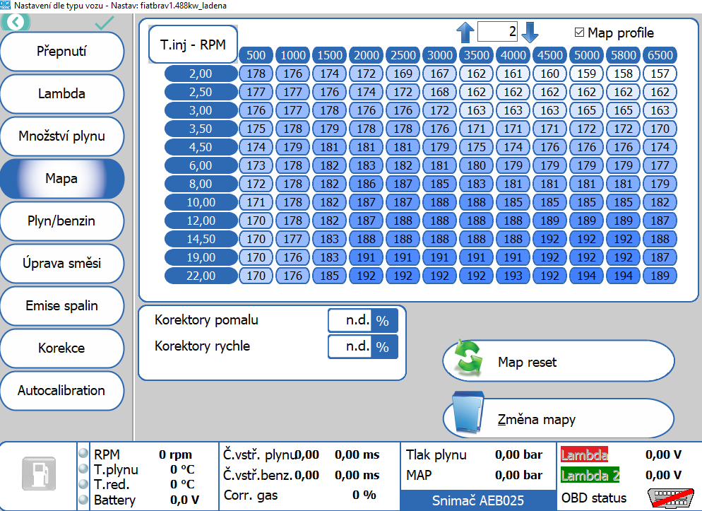Click the green checkmark confirm icon
This screenshot has width=702, height=511.
105,23
